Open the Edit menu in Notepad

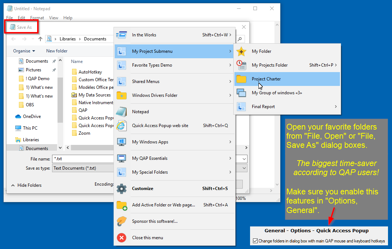pyautogui.click(x=21, y=18)
